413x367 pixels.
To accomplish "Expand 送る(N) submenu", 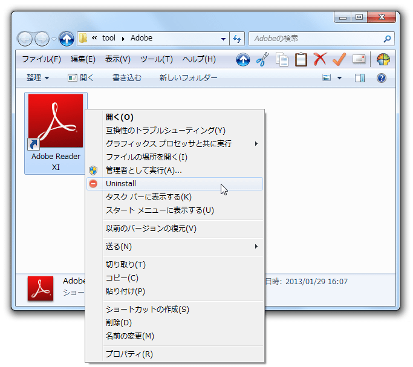I will tap(175, 247).
